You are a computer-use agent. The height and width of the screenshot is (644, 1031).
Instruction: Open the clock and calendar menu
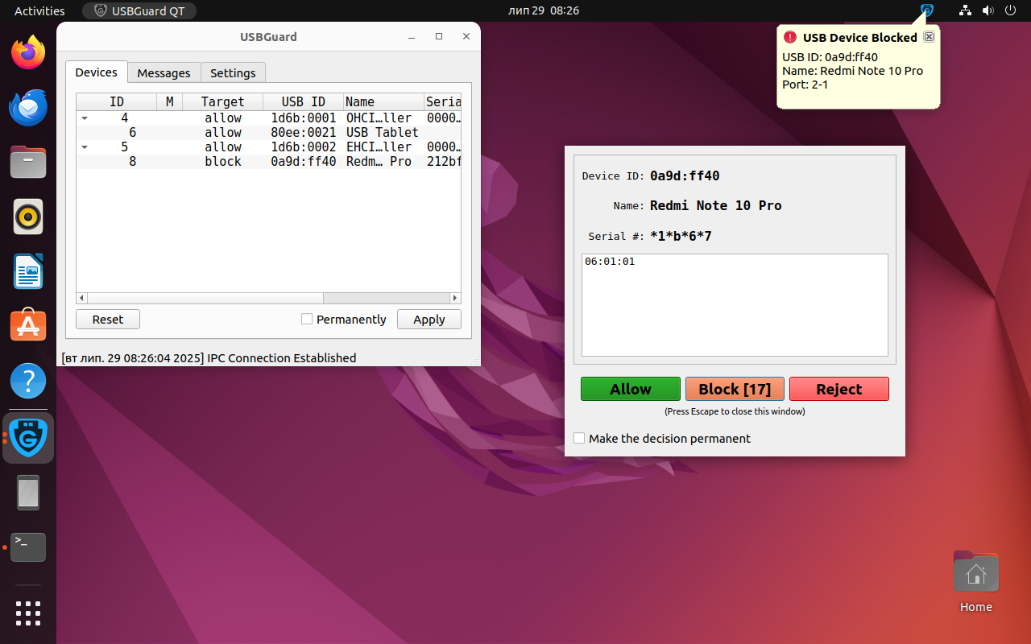[544, 10]
